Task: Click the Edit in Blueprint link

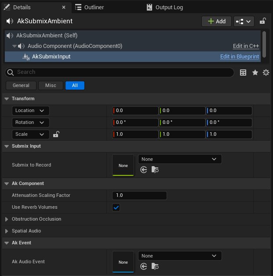Action: tap(240, 57)
